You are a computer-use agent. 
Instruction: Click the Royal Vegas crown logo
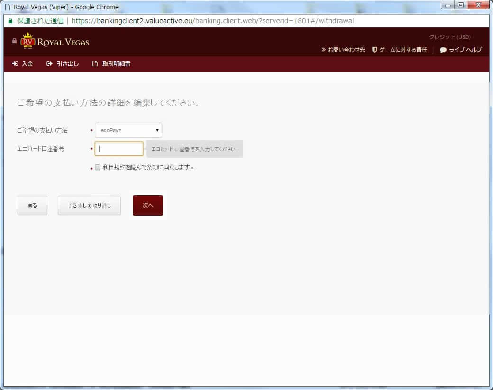[x=28, y=41]
